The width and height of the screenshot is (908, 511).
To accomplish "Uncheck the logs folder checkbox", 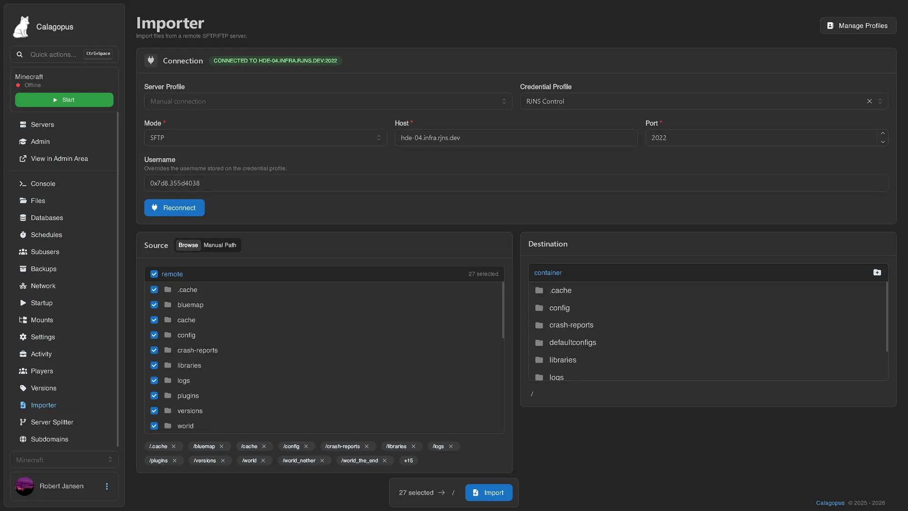I will (154, 381).
